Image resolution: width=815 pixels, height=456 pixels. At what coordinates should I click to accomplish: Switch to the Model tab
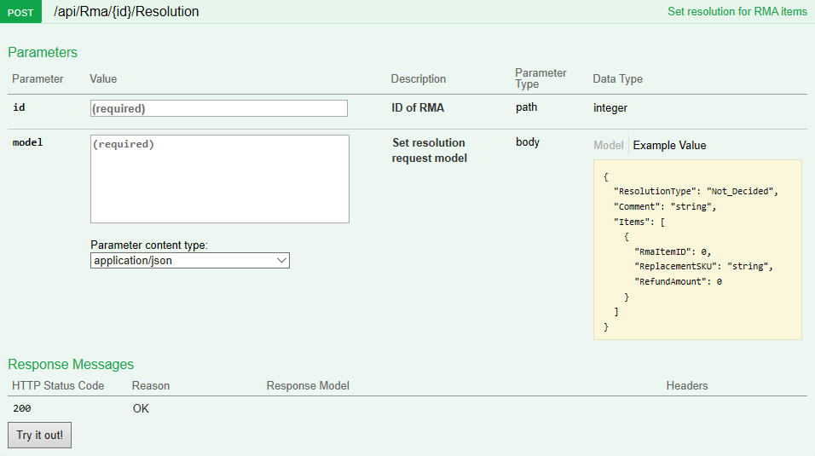click(x=608, y=145)
